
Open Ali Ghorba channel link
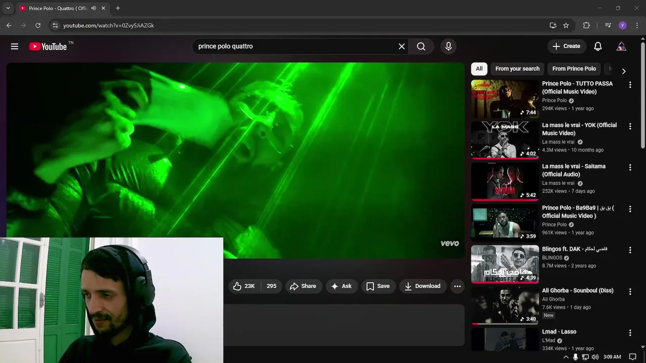click(x=553, y=299)
